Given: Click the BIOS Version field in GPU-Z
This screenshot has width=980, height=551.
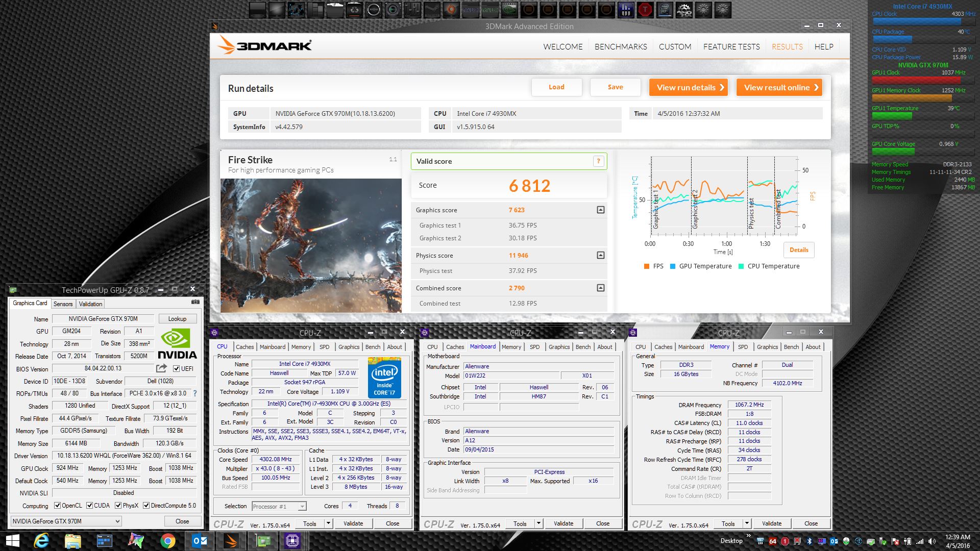Looking at the screenshot, I should click(x=103, y=368).
